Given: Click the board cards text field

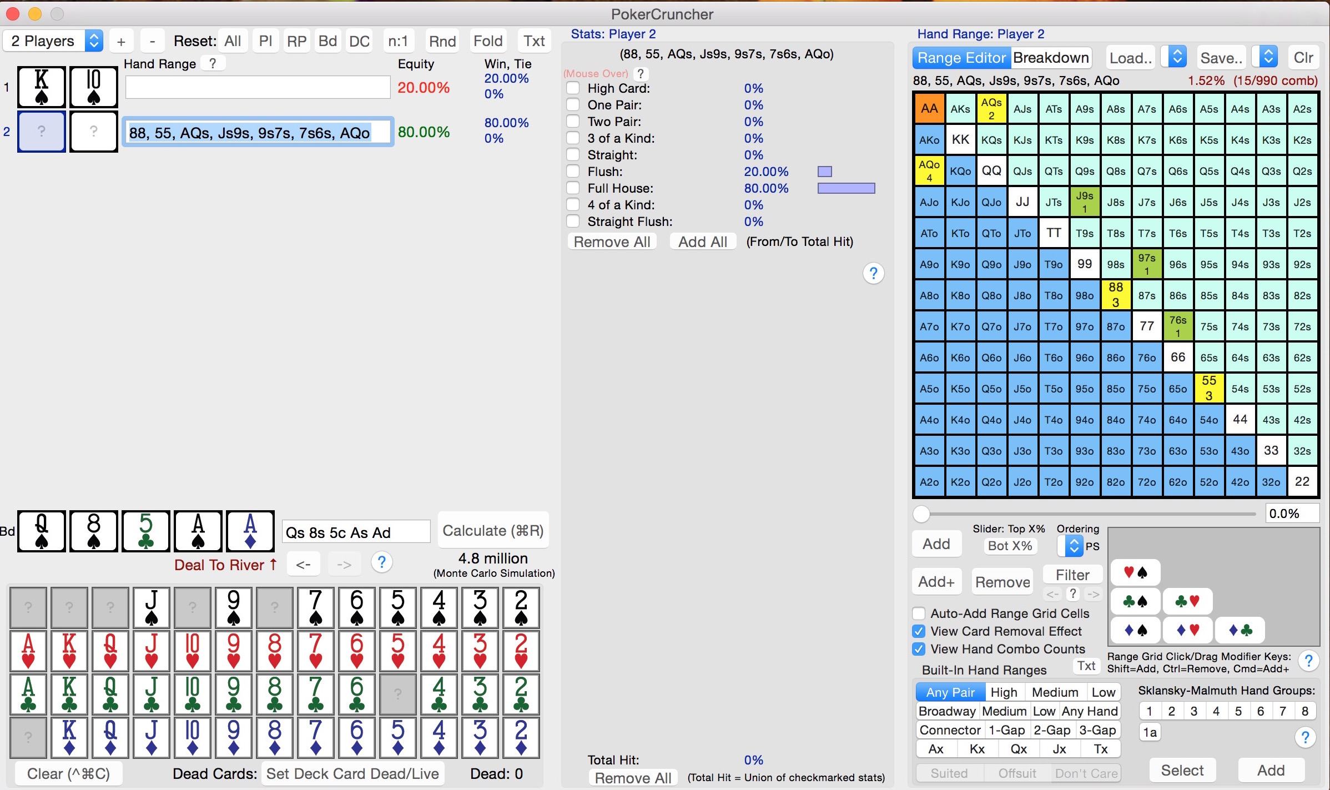Looking at the screenshot, I should (x=356, y=532).
